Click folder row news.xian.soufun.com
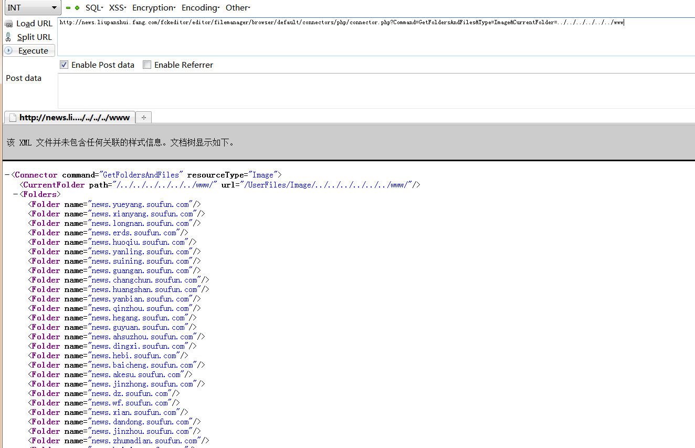This screenshot has width=695, height=448. [x=108, y=412]
